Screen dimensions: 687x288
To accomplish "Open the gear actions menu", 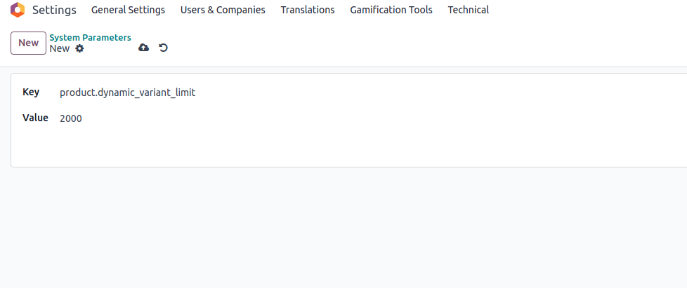I will (79, 48).
